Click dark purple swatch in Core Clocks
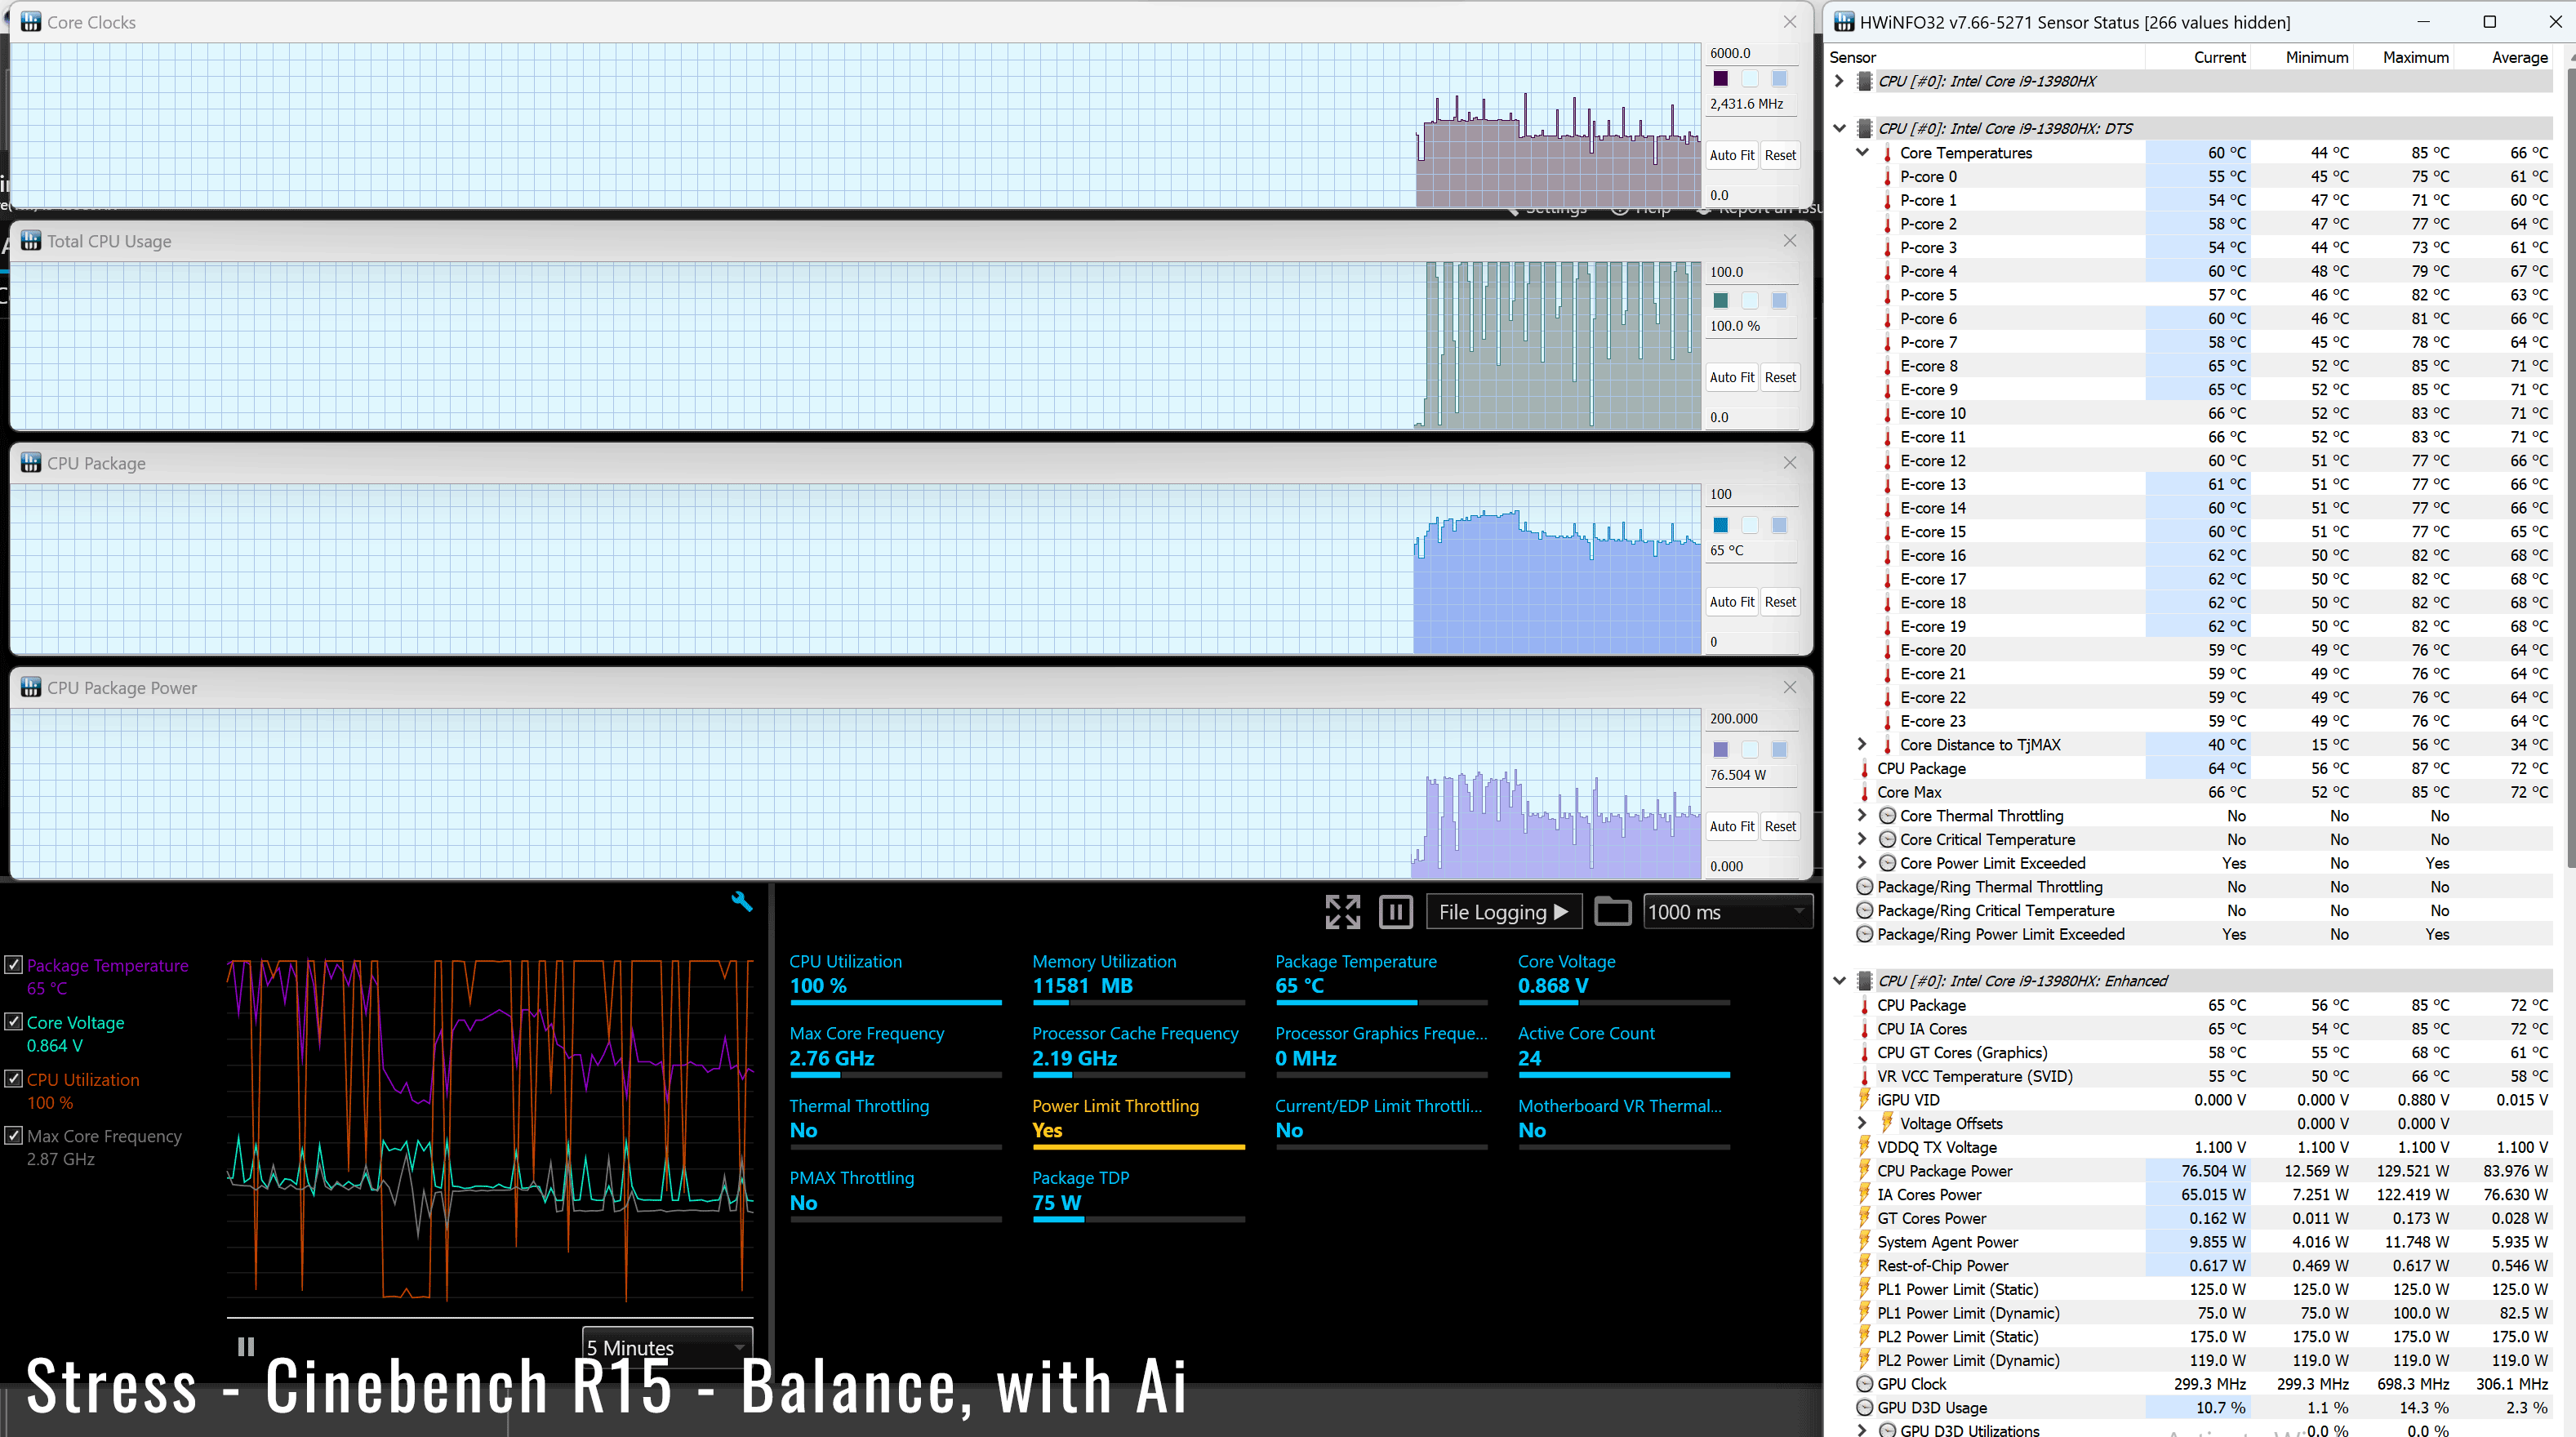2576x1437 pixels. tap(1720, 78)
